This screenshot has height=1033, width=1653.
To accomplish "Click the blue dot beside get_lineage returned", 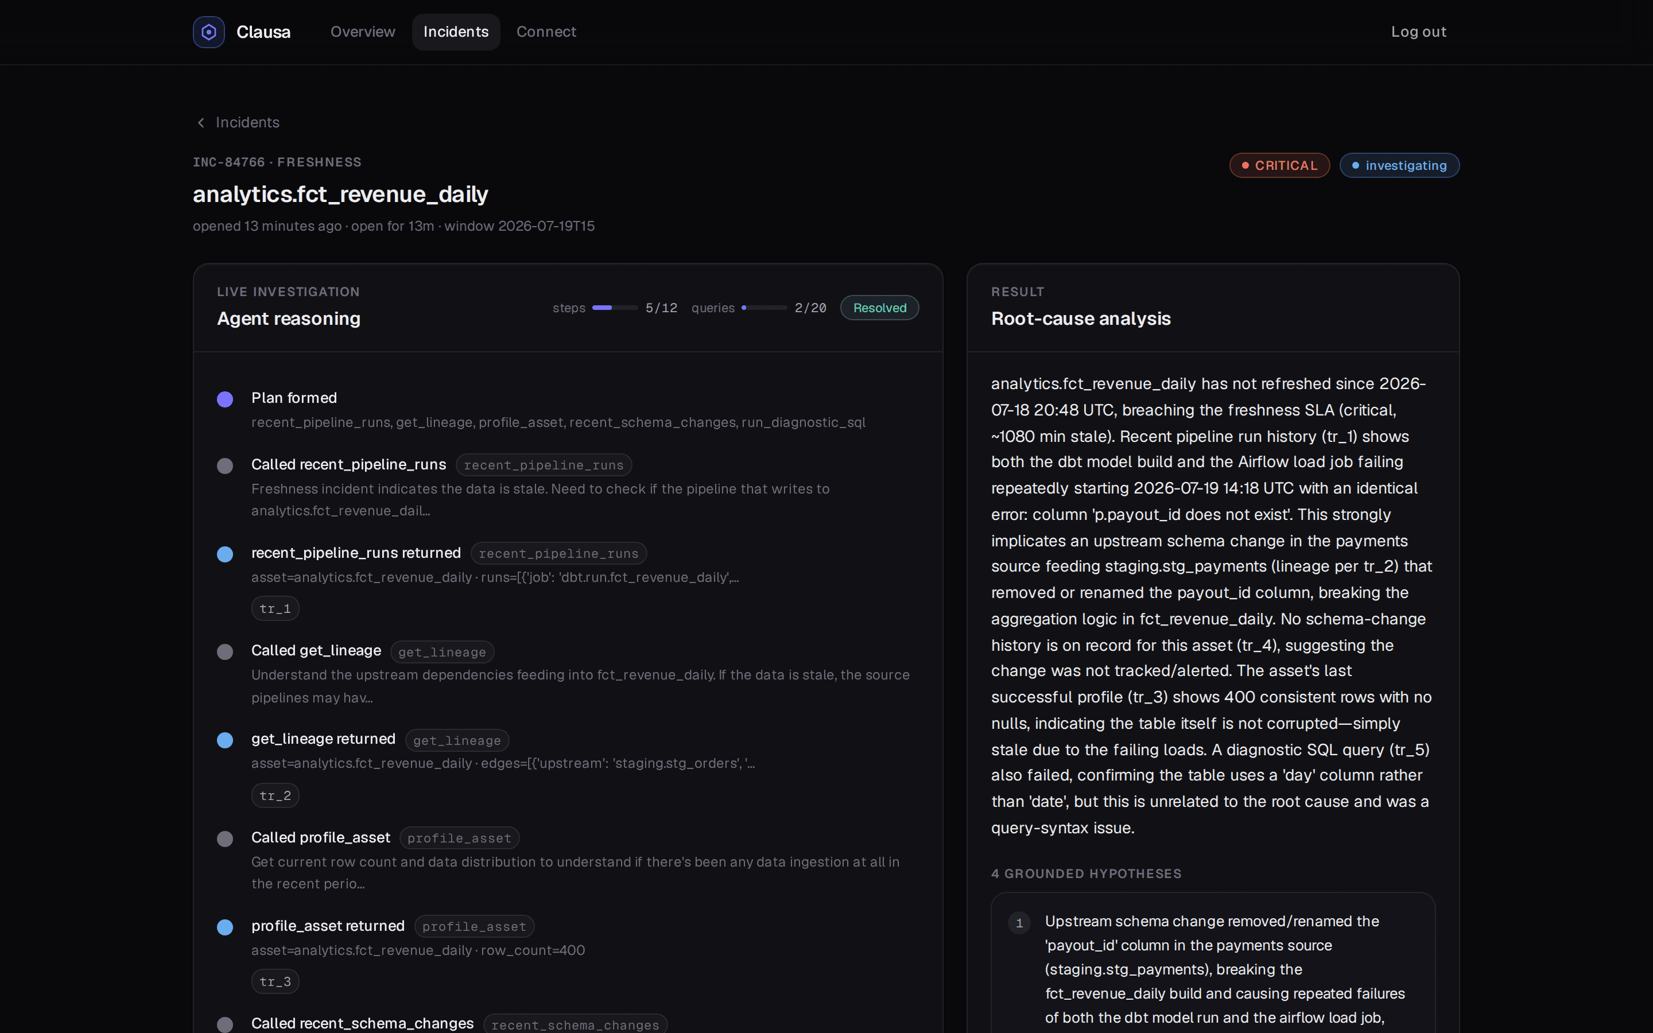I will [x=225, y=740].
